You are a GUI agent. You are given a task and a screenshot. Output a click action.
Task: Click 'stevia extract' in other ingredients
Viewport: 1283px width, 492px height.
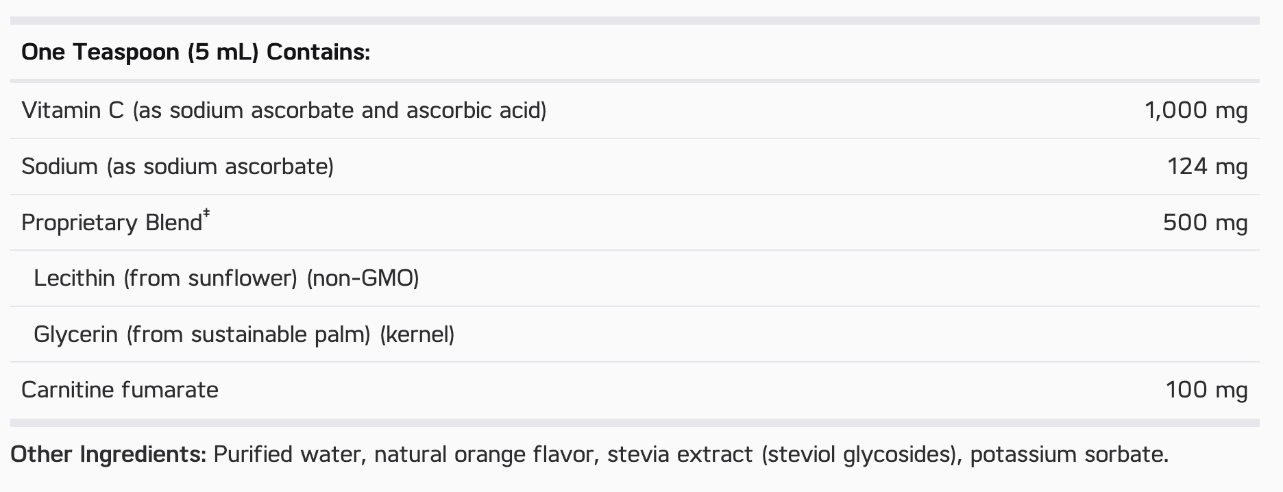[x=680, y=454]
